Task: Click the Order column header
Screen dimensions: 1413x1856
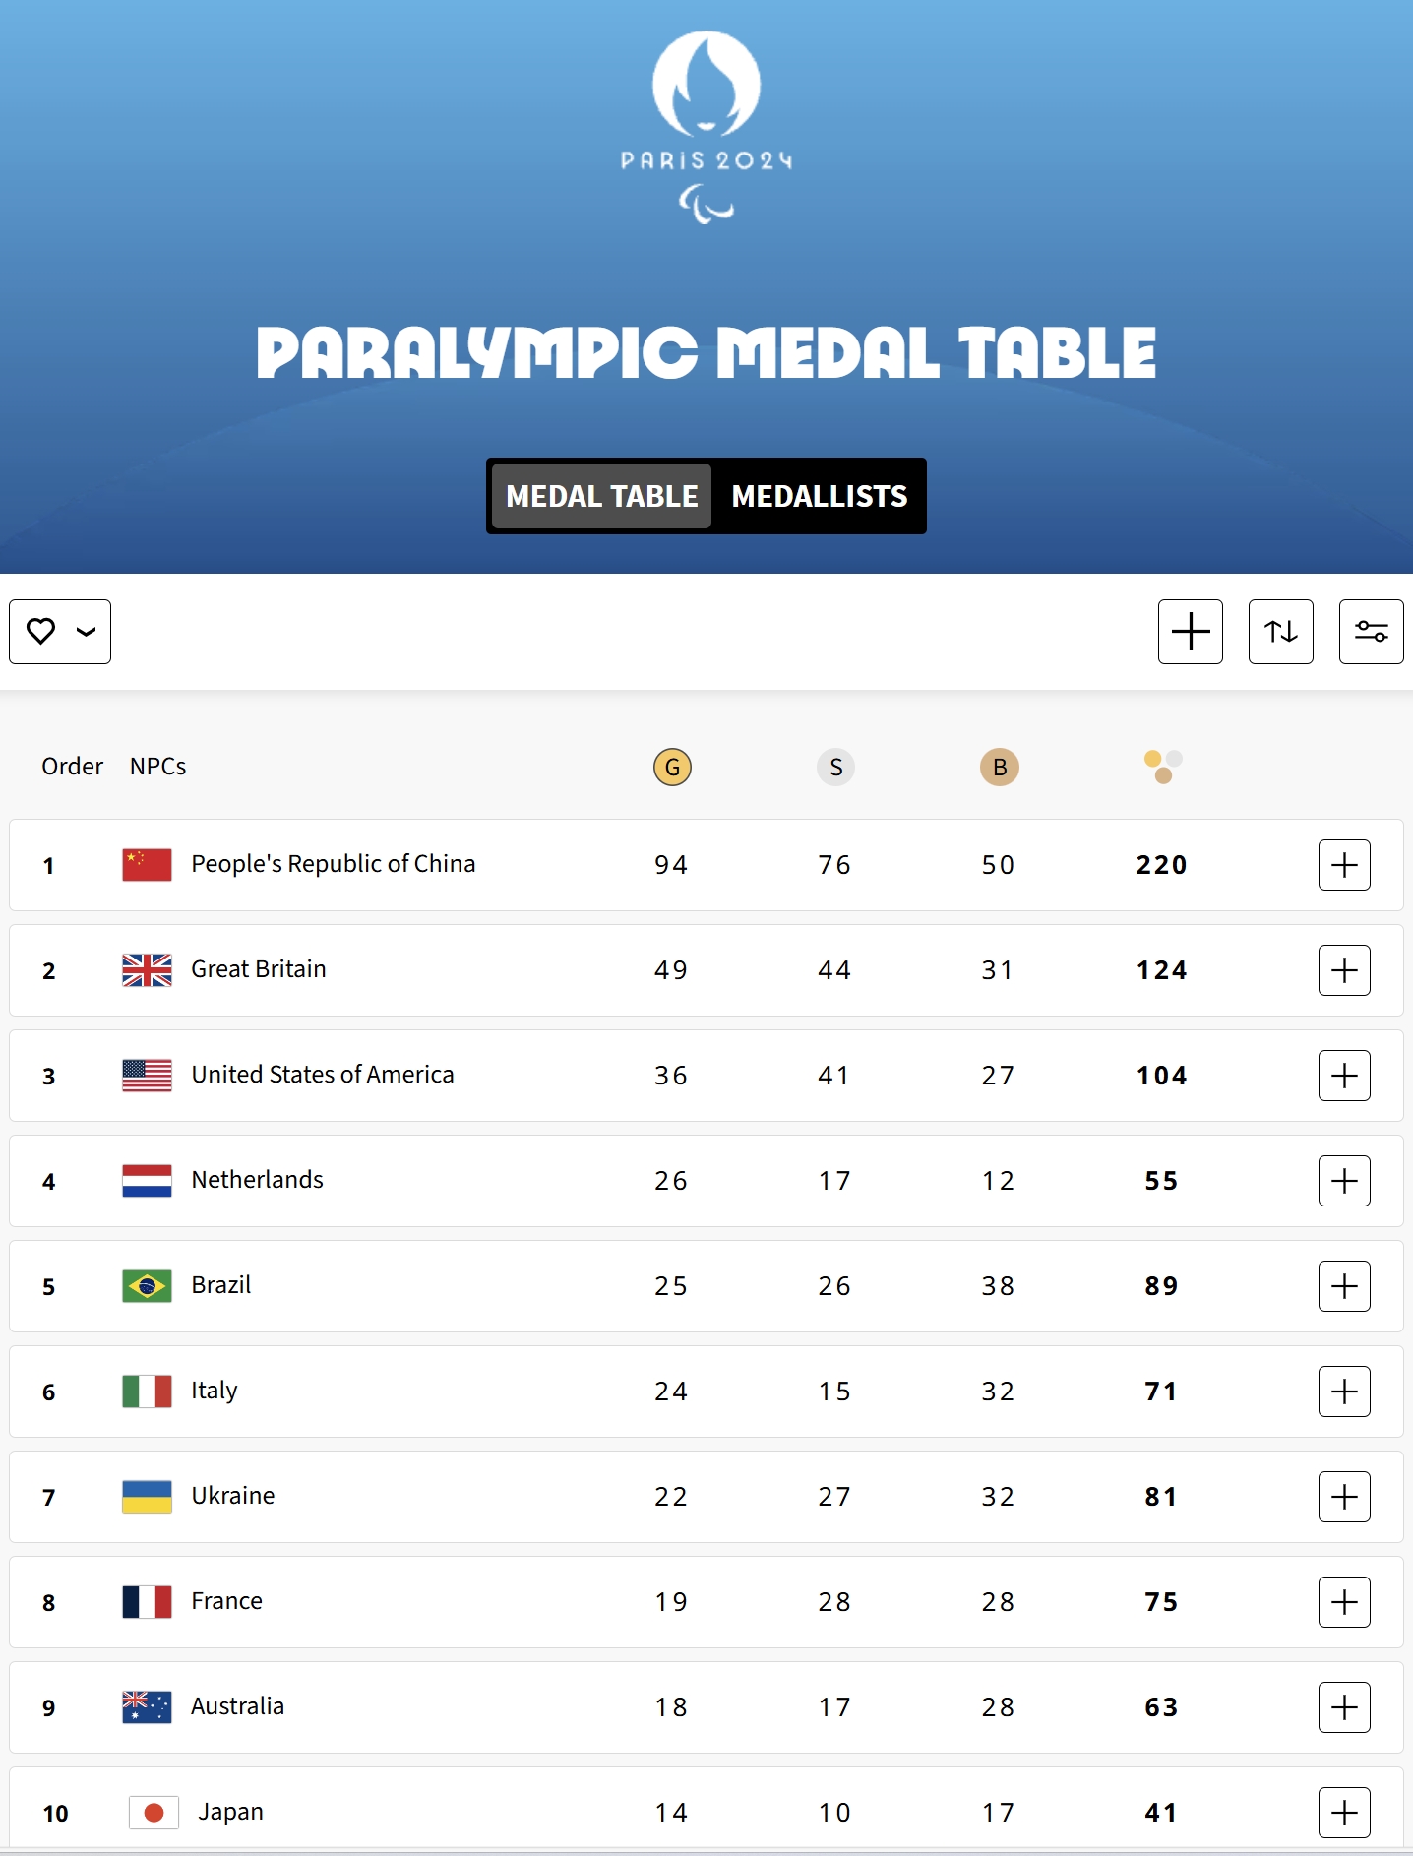Action: pos(72,767)
